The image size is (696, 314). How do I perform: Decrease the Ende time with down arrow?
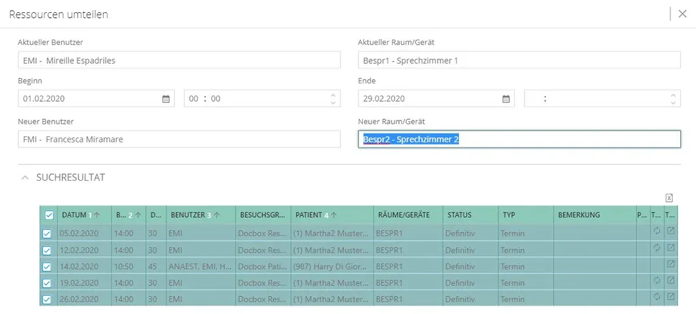[673, 103]
